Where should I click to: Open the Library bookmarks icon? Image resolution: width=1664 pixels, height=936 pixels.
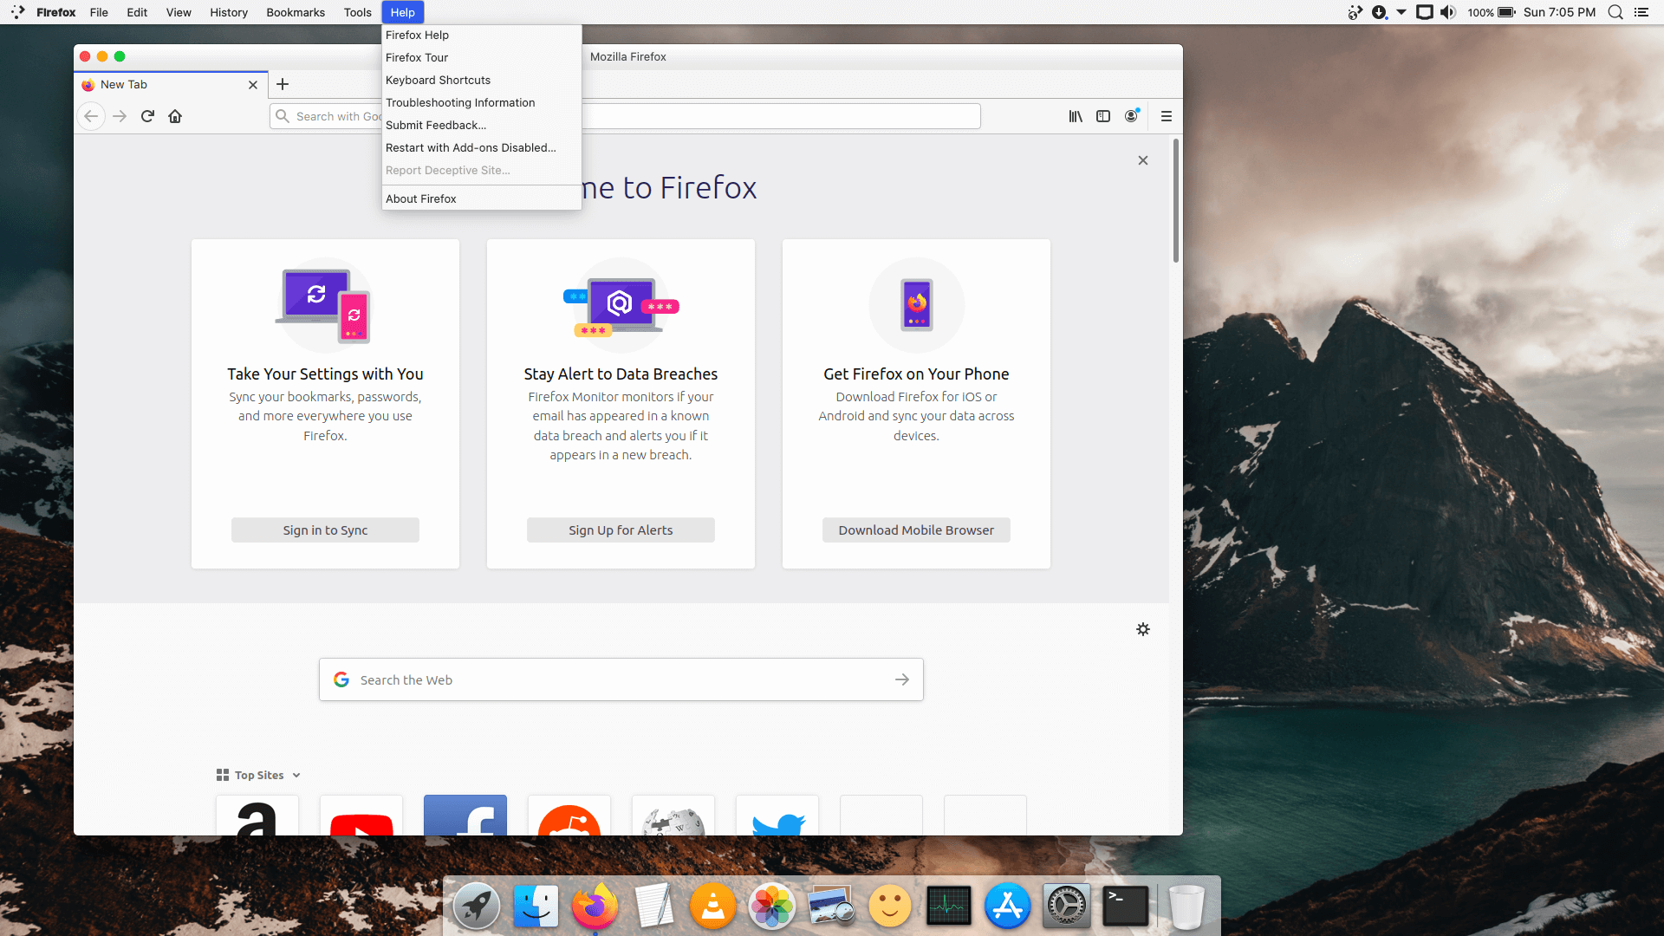point(1075,116)
